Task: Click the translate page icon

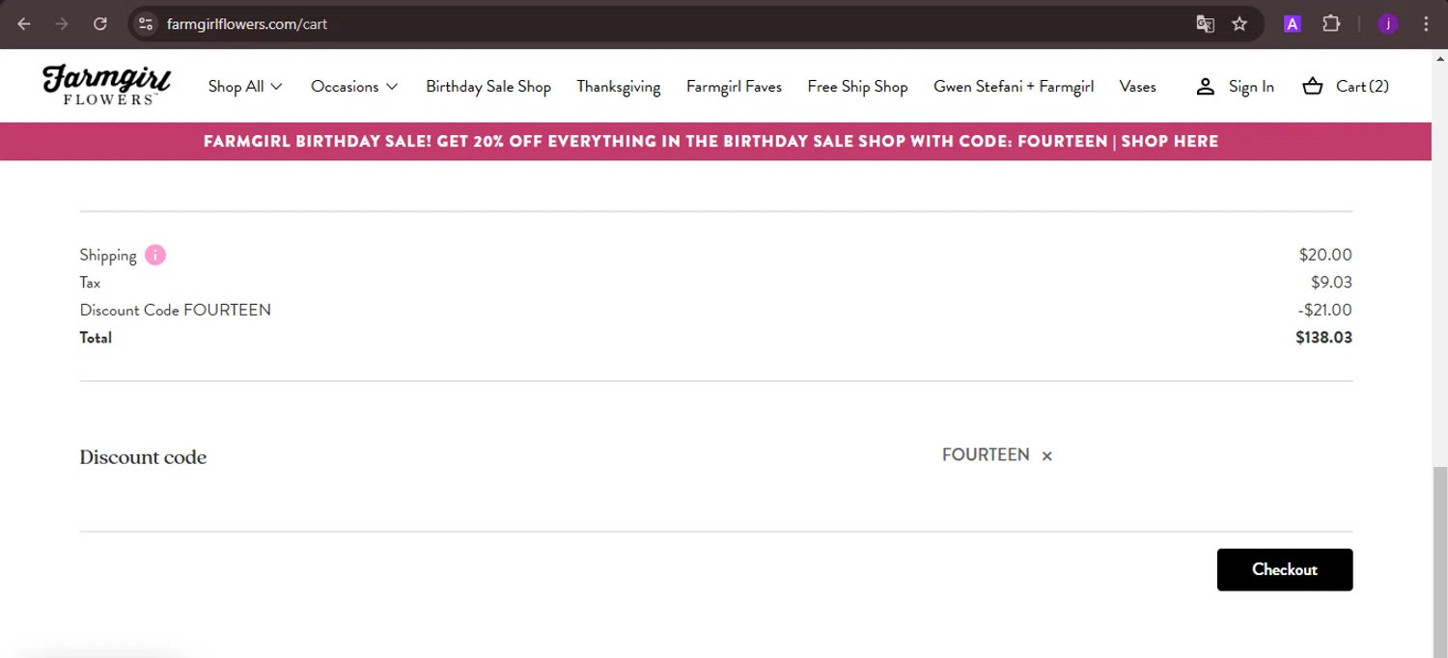Action: coord(1205,24)
